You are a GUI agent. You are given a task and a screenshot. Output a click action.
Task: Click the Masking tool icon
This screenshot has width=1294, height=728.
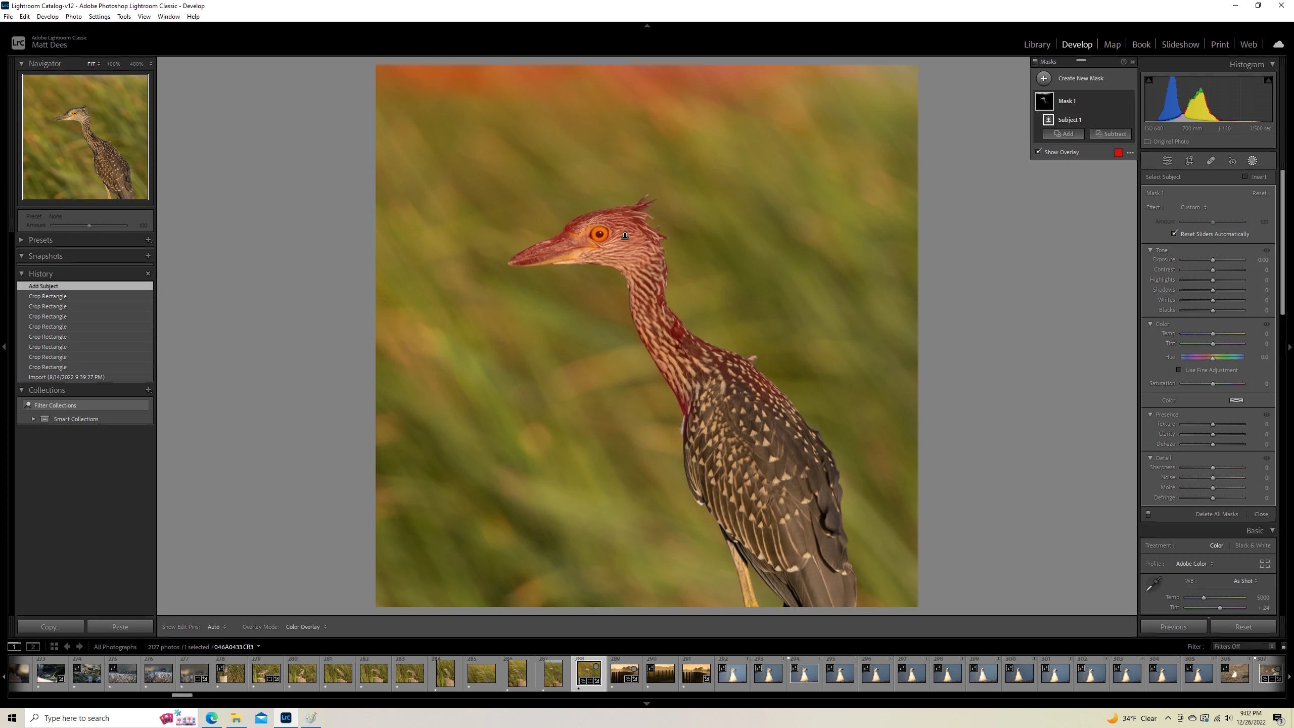tap(1252, 161)
